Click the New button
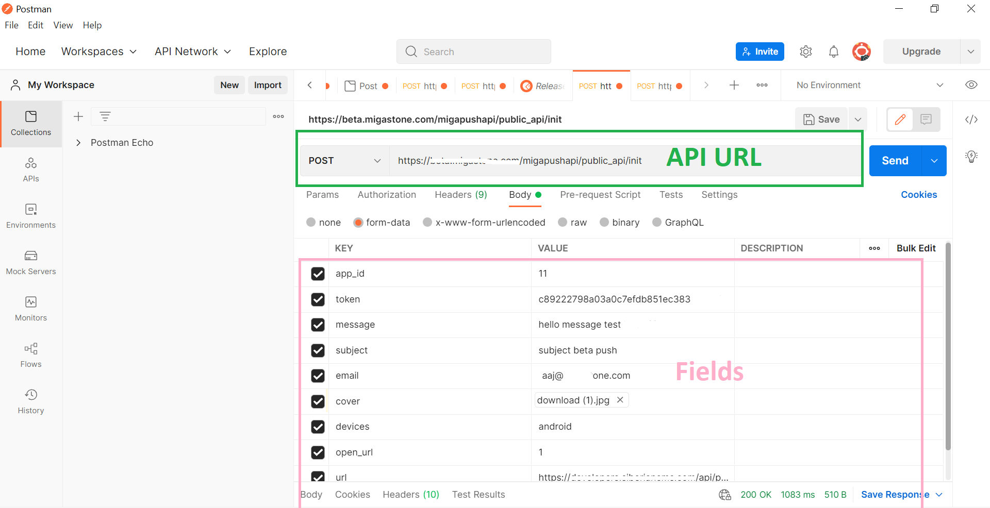Viewport: 990px width, 508px height. click(229, 85)
